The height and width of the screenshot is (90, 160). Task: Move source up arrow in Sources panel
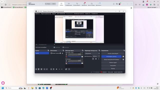tap(59, 69)
